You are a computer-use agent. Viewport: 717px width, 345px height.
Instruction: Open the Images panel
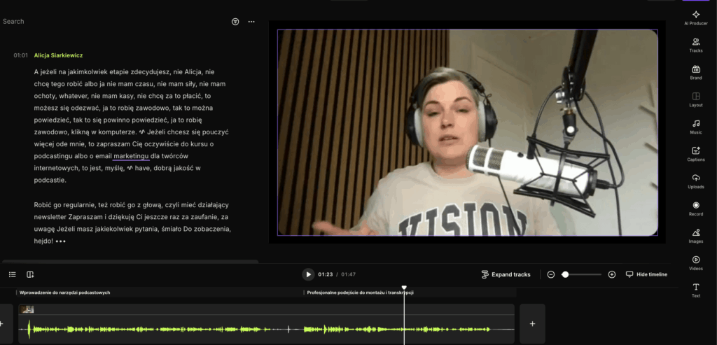click(695, 236)
